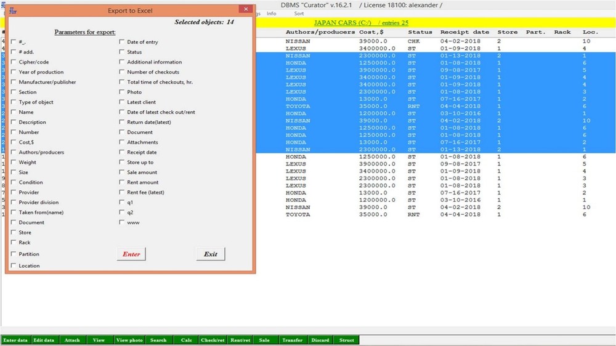Open the Sort menu
Image resolution: width=616 pixels, height=346 pixels.
[299, 14]
